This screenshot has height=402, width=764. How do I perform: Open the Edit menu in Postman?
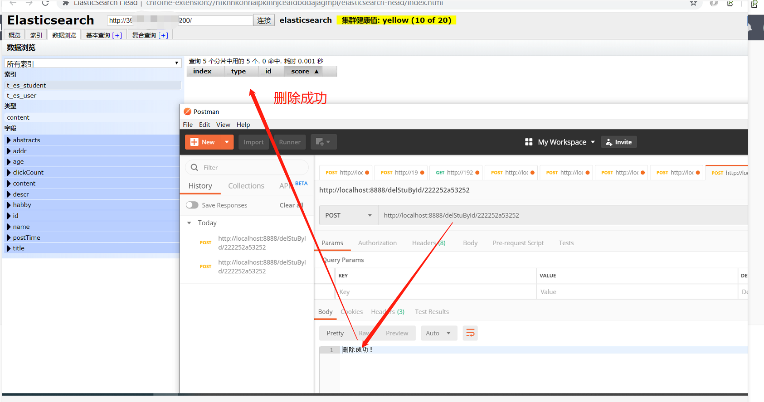[x=204, y=125]
